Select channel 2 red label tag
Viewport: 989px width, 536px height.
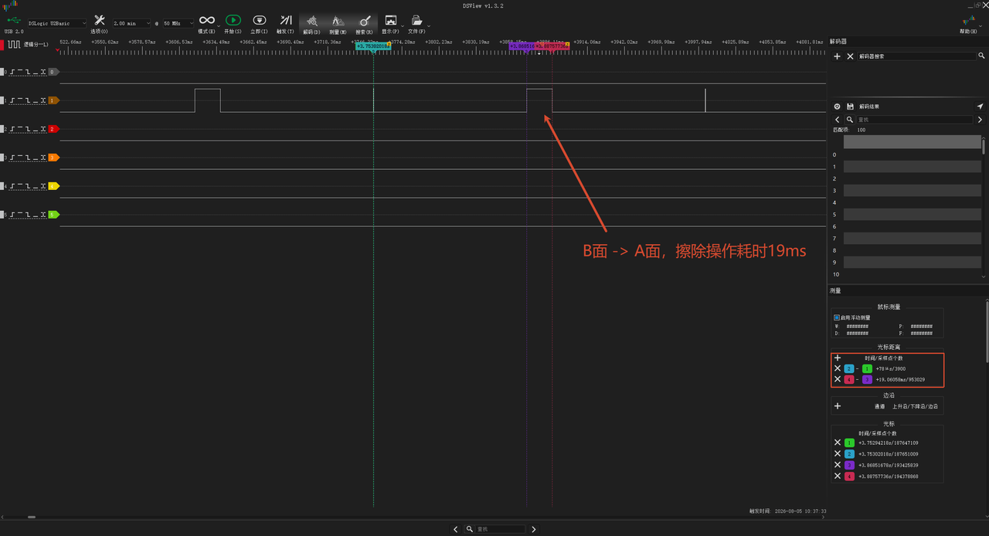point(53,129)
